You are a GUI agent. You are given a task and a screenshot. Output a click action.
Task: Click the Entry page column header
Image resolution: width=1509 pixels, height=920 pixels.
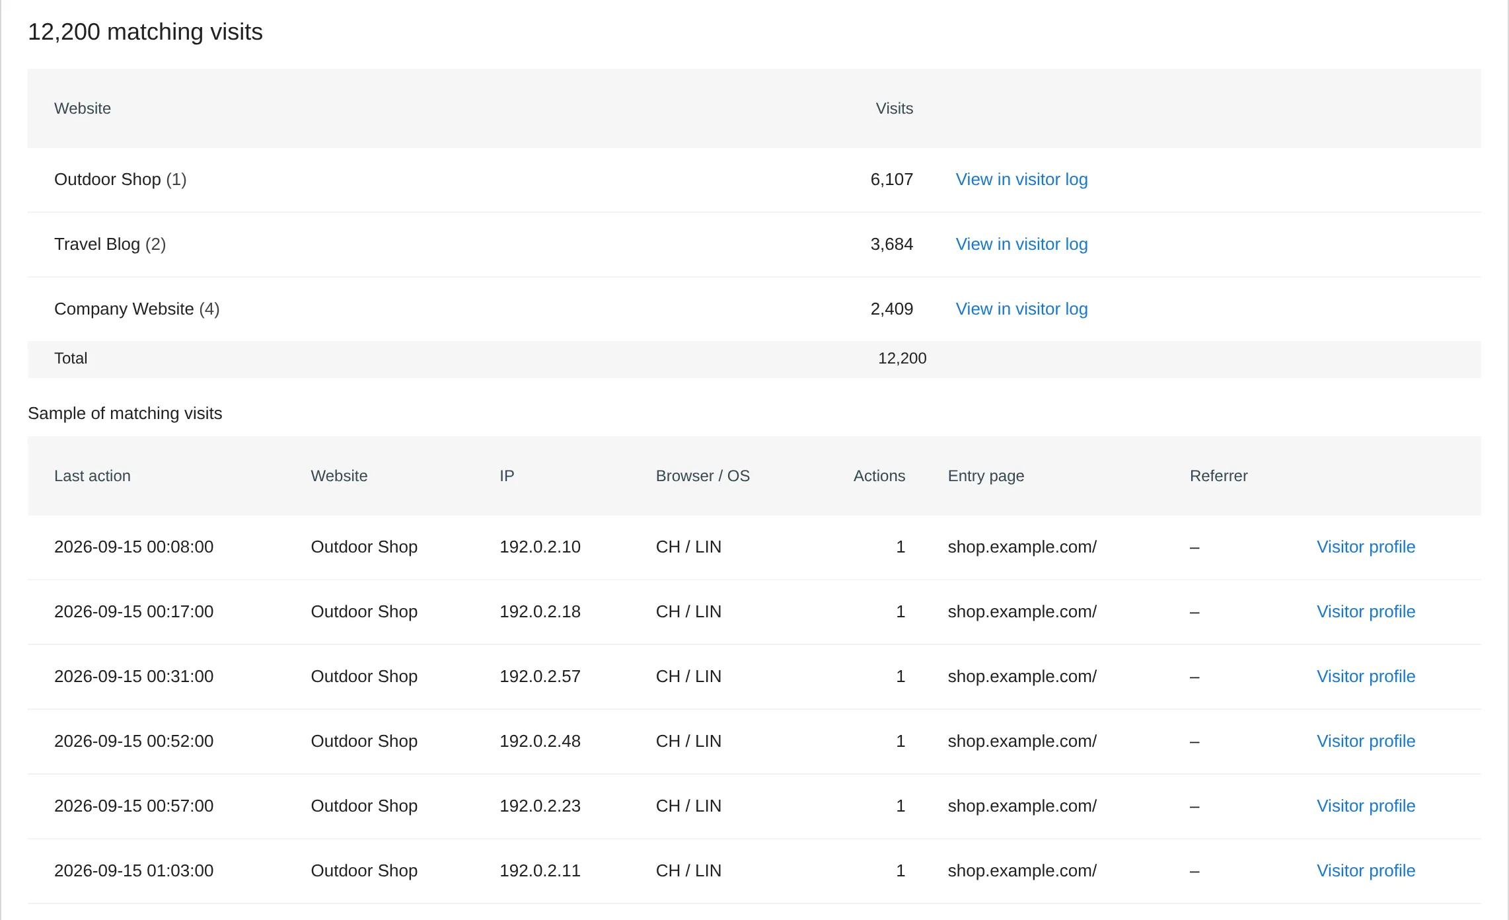[x=986, y=476]
